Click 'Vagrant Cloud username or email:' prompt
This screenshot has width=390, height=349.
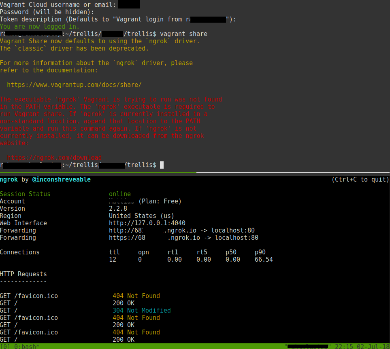pos(58,5)
